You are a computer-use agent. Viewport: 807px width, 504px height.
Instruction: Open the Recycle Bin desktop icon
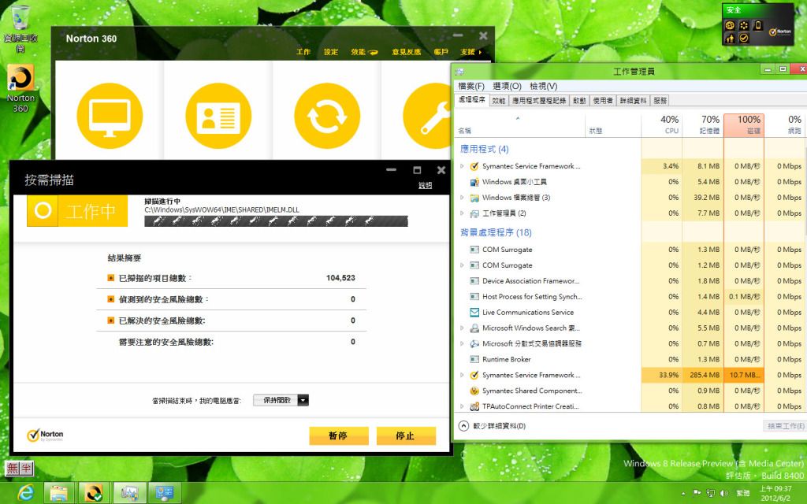(x=20, y=29)
